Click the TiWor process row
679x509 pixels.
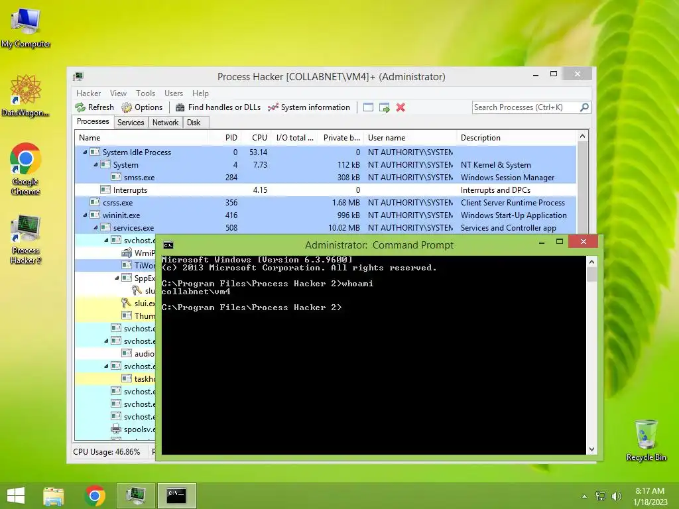coord(115,265)
